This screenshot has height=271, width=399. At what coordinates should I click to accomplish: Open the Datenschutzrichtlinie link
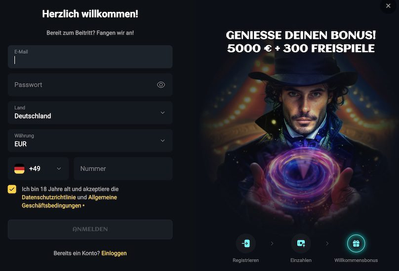(49, 197)
